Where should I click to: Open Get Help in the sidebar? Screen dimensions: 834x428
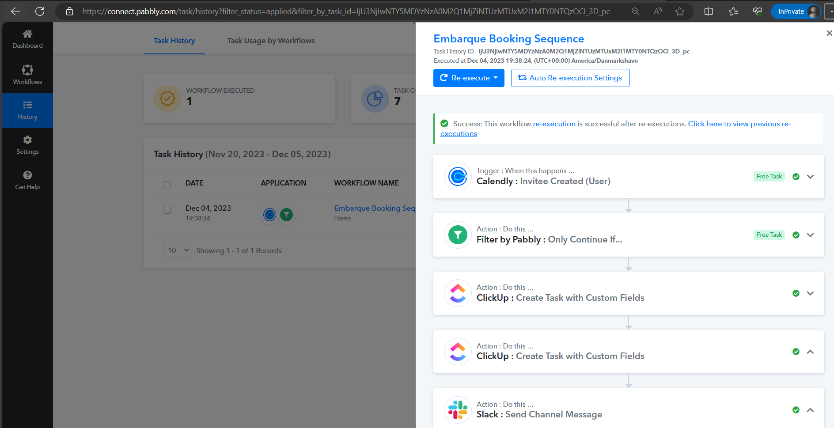(27, 181)
